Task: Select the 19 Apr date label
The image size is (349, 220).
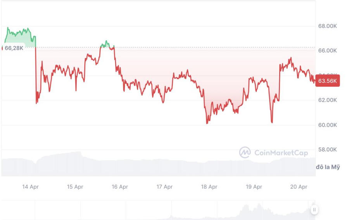Action: [254, 187]
